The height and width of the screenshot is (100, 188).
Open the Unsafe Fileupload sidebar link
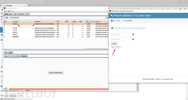[10, 96]
